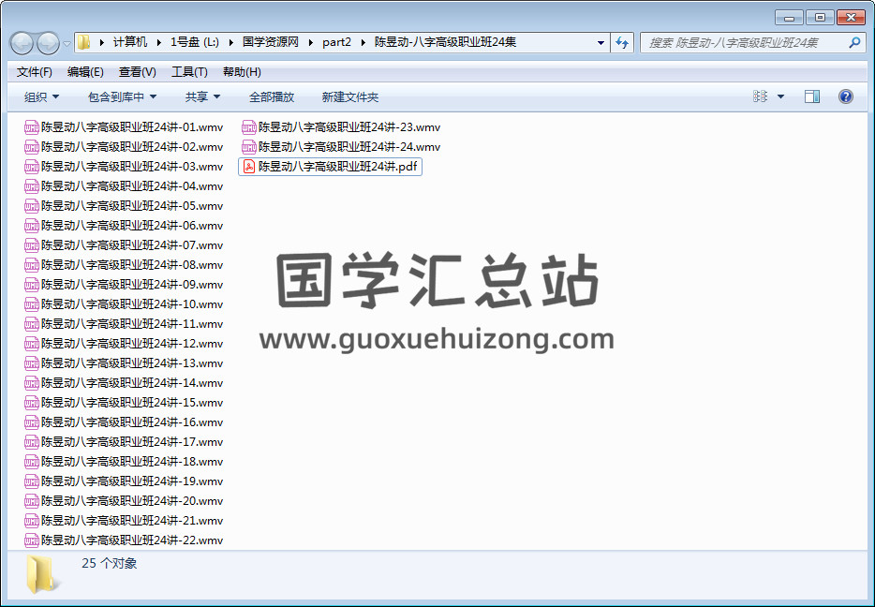Select the WMV icon of file 24讲-09.wmv
Image resolution: width=875 pixels, height=607 pixels.
(x=32, y=285)
